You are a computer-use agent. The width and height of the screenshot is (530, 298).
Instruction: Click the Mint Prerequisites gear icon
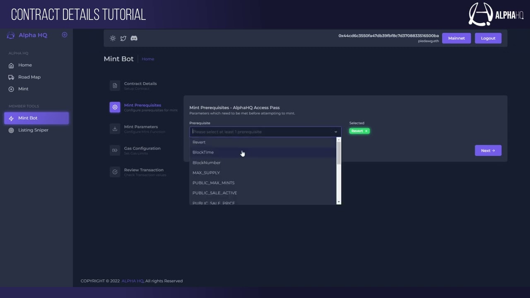[x=115, y=107]
